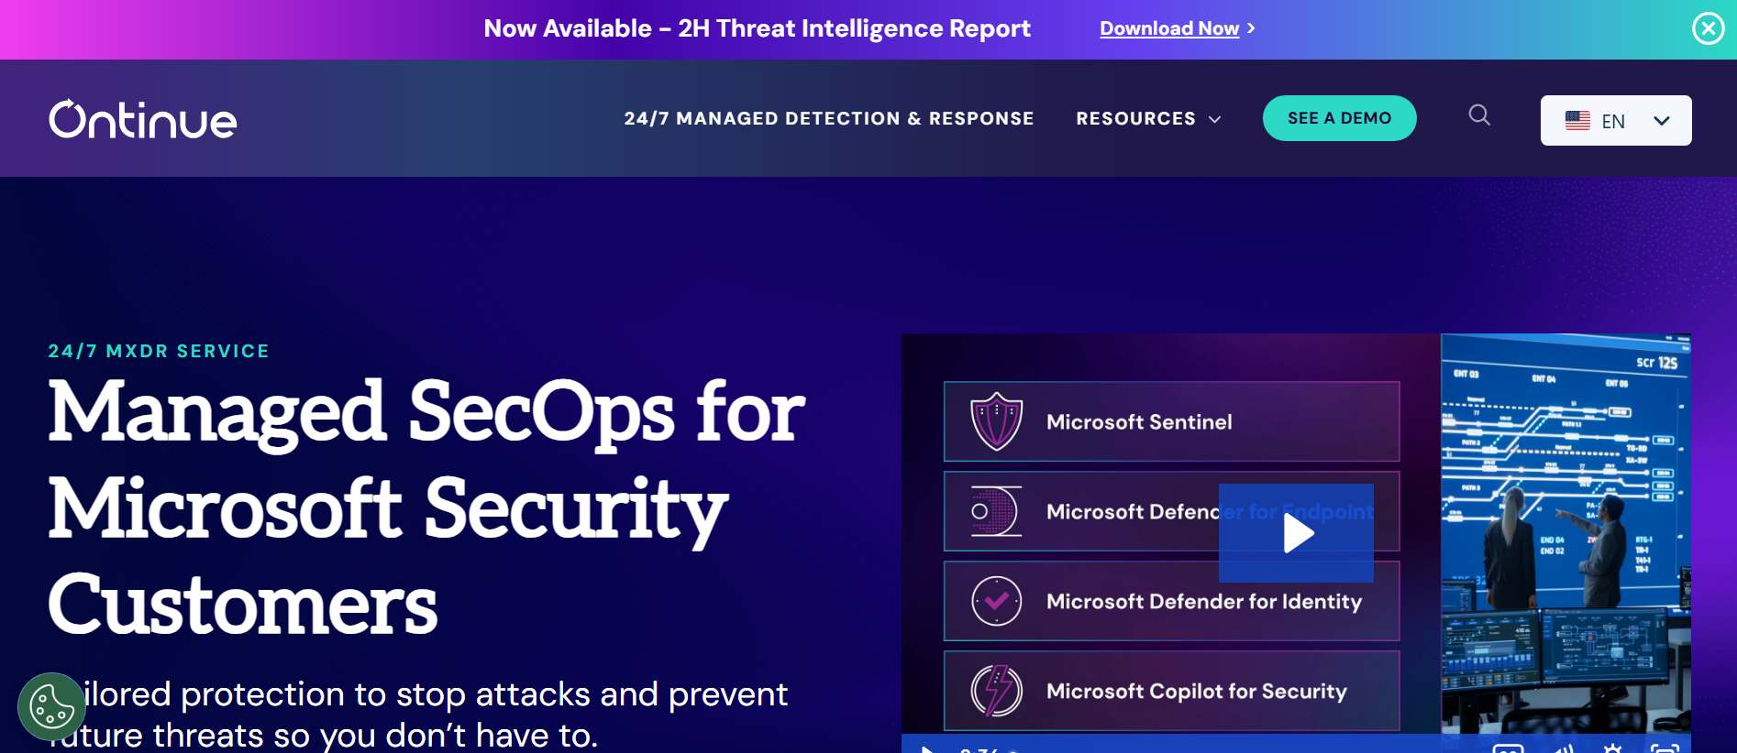Close the Threat Intelligence Report banner
Image resolution: width=1737 pixels, height=753 pixels.
point(1708,29)
